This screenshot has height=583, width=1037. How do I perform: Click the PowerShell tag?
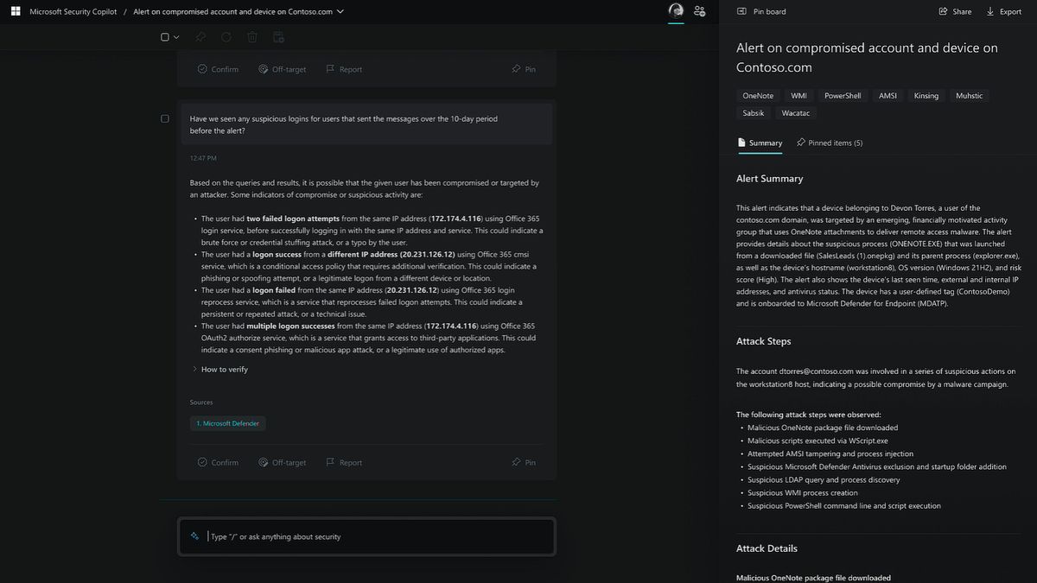coord(843,96)
